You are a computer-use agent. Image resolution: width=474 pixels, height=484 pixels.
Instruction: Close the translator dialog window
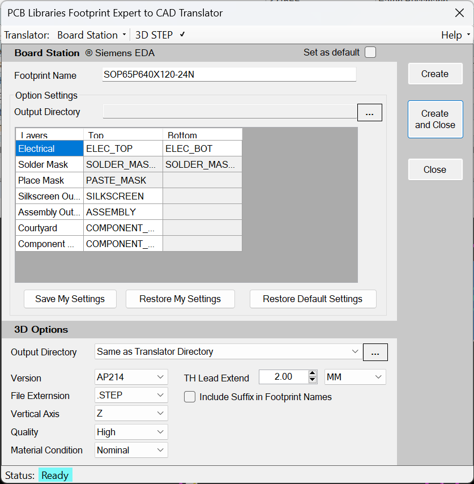tap(459, 13)
